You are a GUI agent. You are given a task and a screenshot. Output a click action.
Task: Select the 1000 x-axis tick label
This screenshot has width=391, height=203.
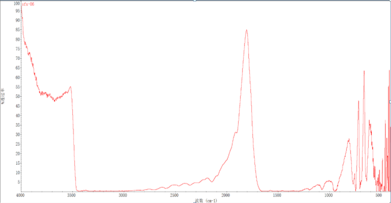(329, 195)
